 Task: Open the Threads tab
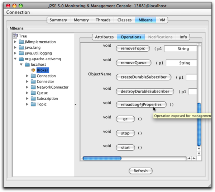103,20
